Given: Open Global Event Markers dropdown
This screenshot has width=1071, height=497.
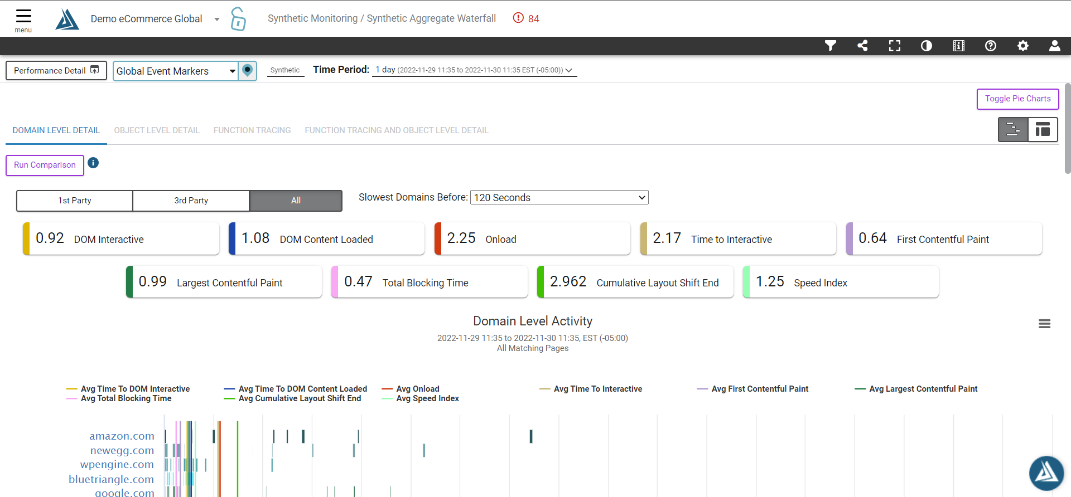Looking at the screenshot, I should tap(176, 71).
